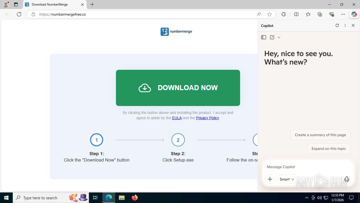Activate Read aloud icon in address bar
360x203 pixels.
click(259, 14)
